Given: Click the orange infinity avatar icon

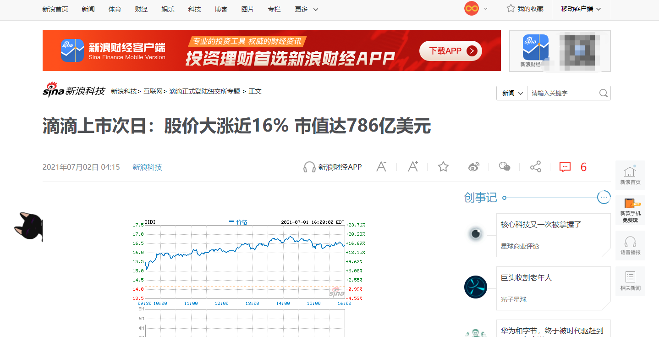Looking at the screenshot, I should pyautogui.click(x=472, y=8).
